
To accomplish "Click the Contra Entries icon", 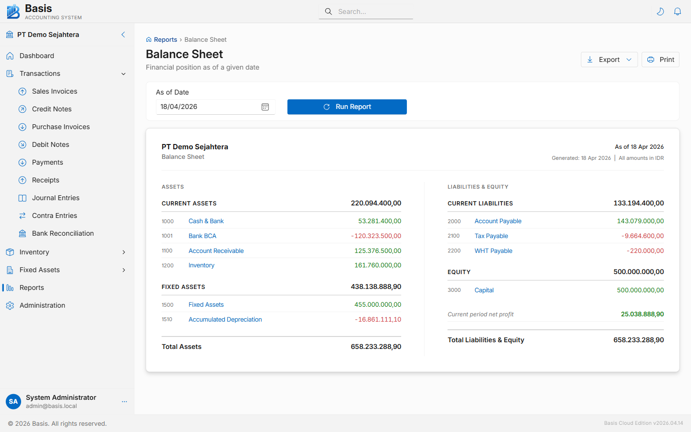I will point(22,216).
